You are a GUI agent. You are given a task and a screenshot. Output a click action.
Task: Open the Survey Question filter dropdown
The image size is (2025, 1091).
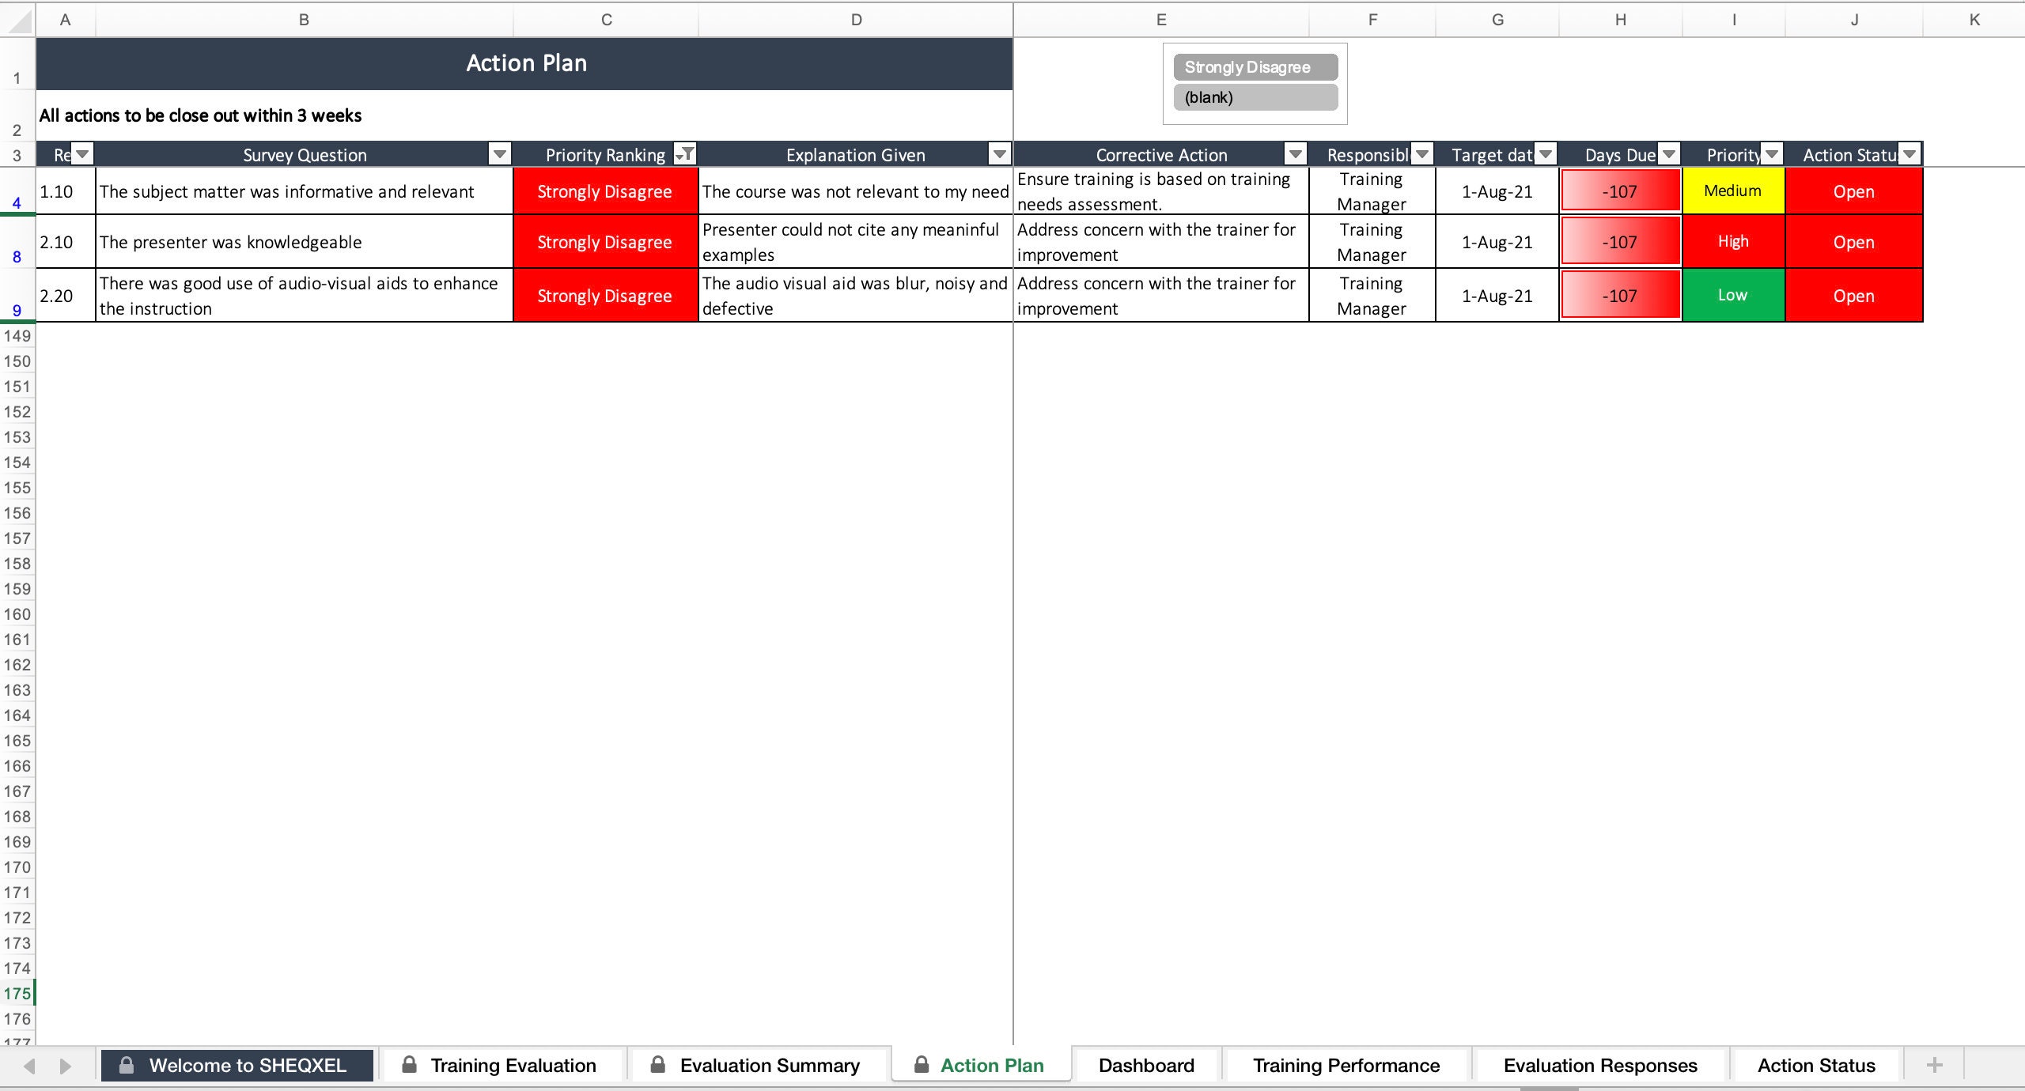pyautogui.click(x=498, y=153)
